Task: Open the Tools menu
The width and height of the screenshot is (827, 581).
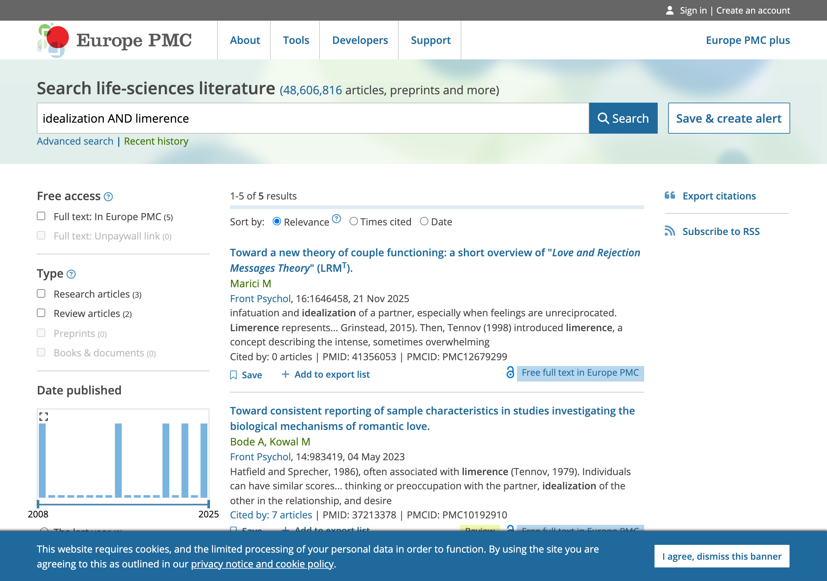Action: point(296,40)
